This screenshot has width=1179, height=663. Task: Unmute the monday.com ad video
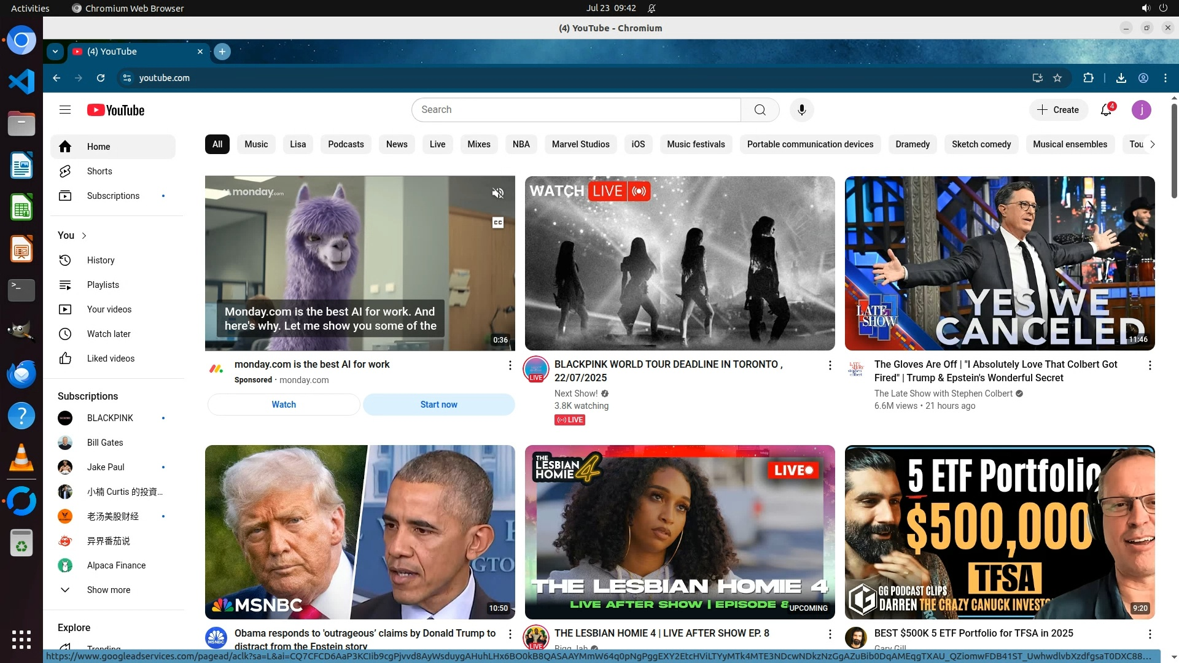(x=498, y=193)
